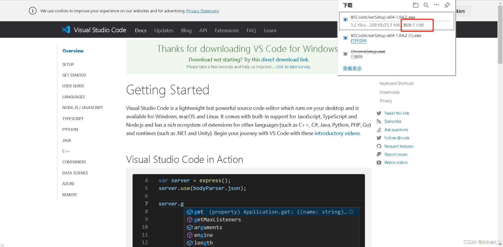Image resolution: width=503 pixels, height=247 pixels.
Task: Click file icon for VSCodeUserSetup-x64-1.64.2.exe
Action: point(346,20)
